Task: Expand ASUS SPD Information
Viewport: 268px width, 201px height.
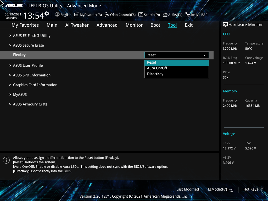Action: pyautogui.click(x=32, y=75)
